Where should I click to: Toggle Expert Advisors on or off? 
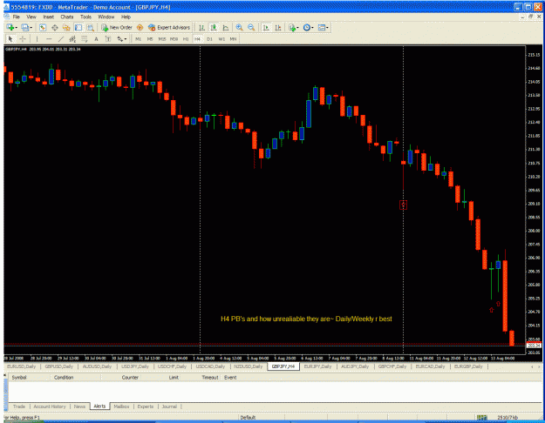tap(169, 27)
